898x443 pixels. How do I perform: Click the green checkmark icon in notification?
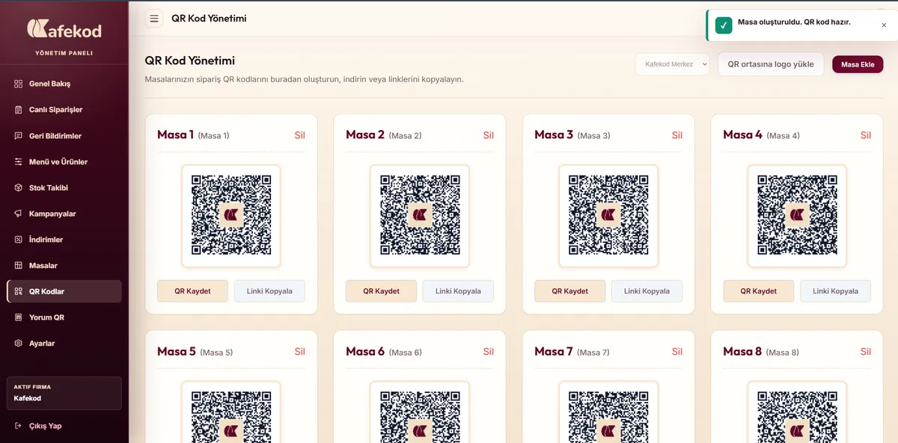coord(724,25)
